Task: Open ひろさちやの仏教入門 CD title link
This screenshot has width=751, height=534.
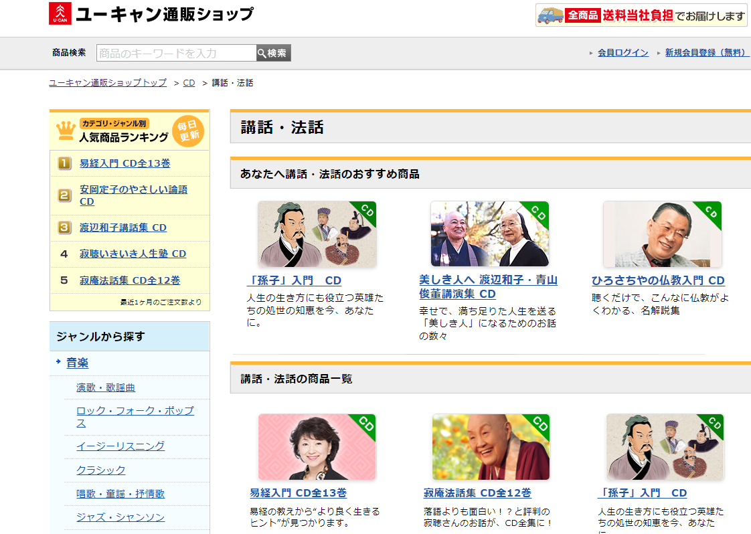Action: tap(658, 280)
